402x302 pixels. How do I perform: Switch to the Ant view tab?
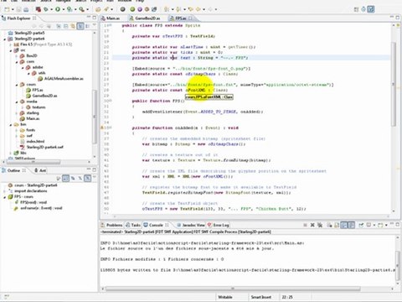pos(40,170)
